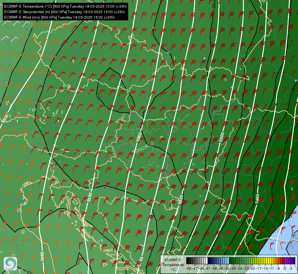Click the -25 isotherm label on map
Screen dimensions: 298x274
point(98,98)
